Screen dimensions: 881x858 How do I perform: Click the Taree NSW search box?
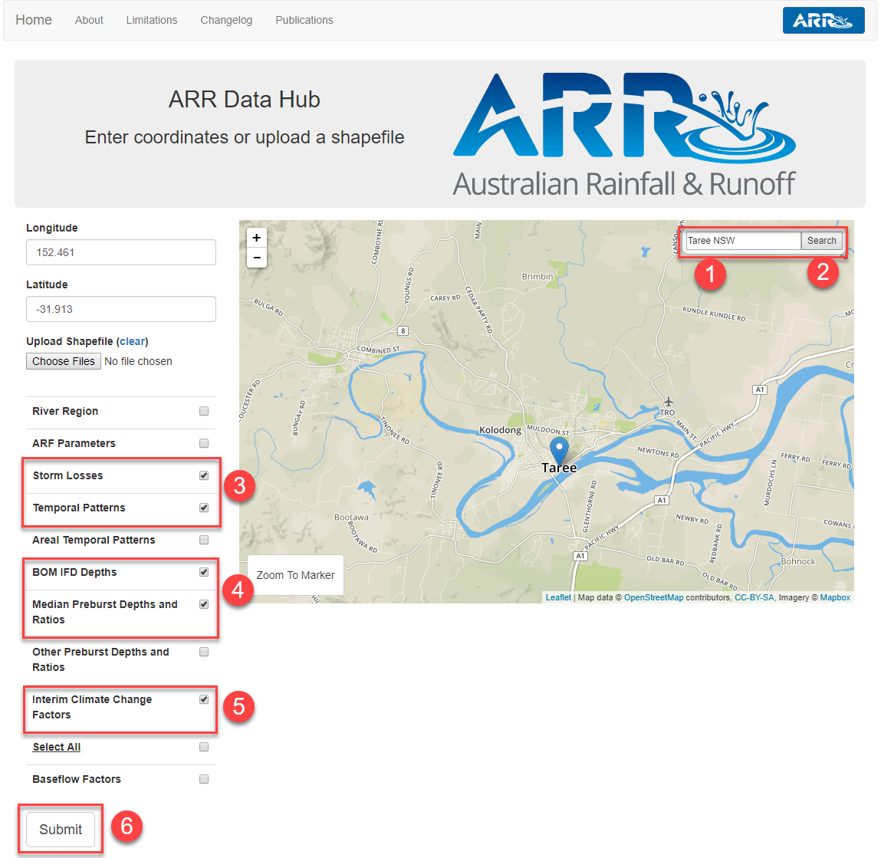pyautogui.click(x=743, y=241)
